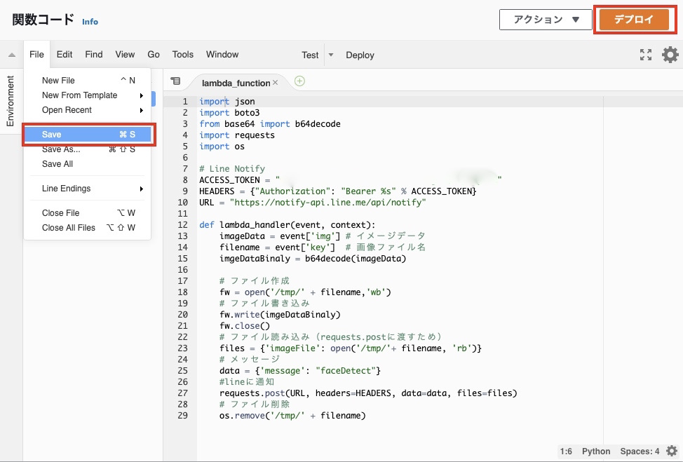This screenshot has width=683, height=462.
Task: Open the View menu
Action: click(125, 55)
